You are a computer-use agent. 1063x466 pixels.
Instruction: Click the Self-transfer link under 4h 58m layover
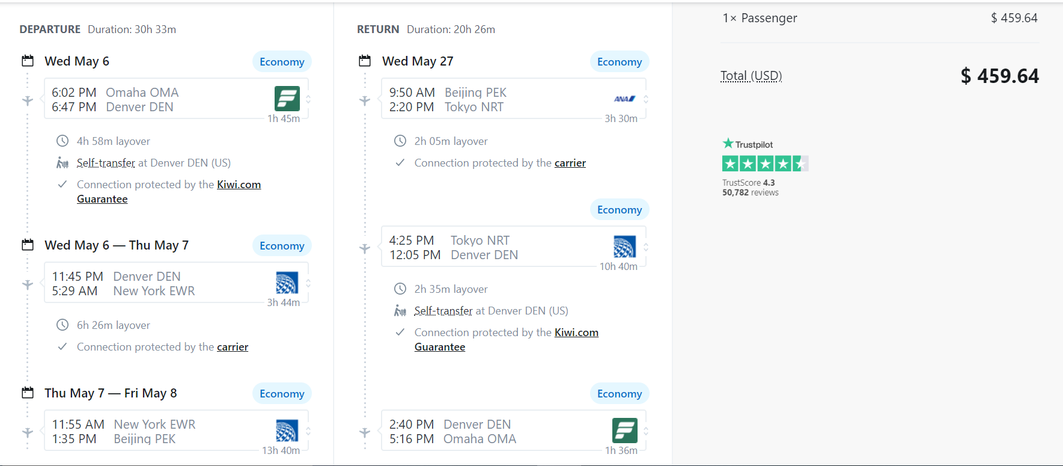click(106, 163)
